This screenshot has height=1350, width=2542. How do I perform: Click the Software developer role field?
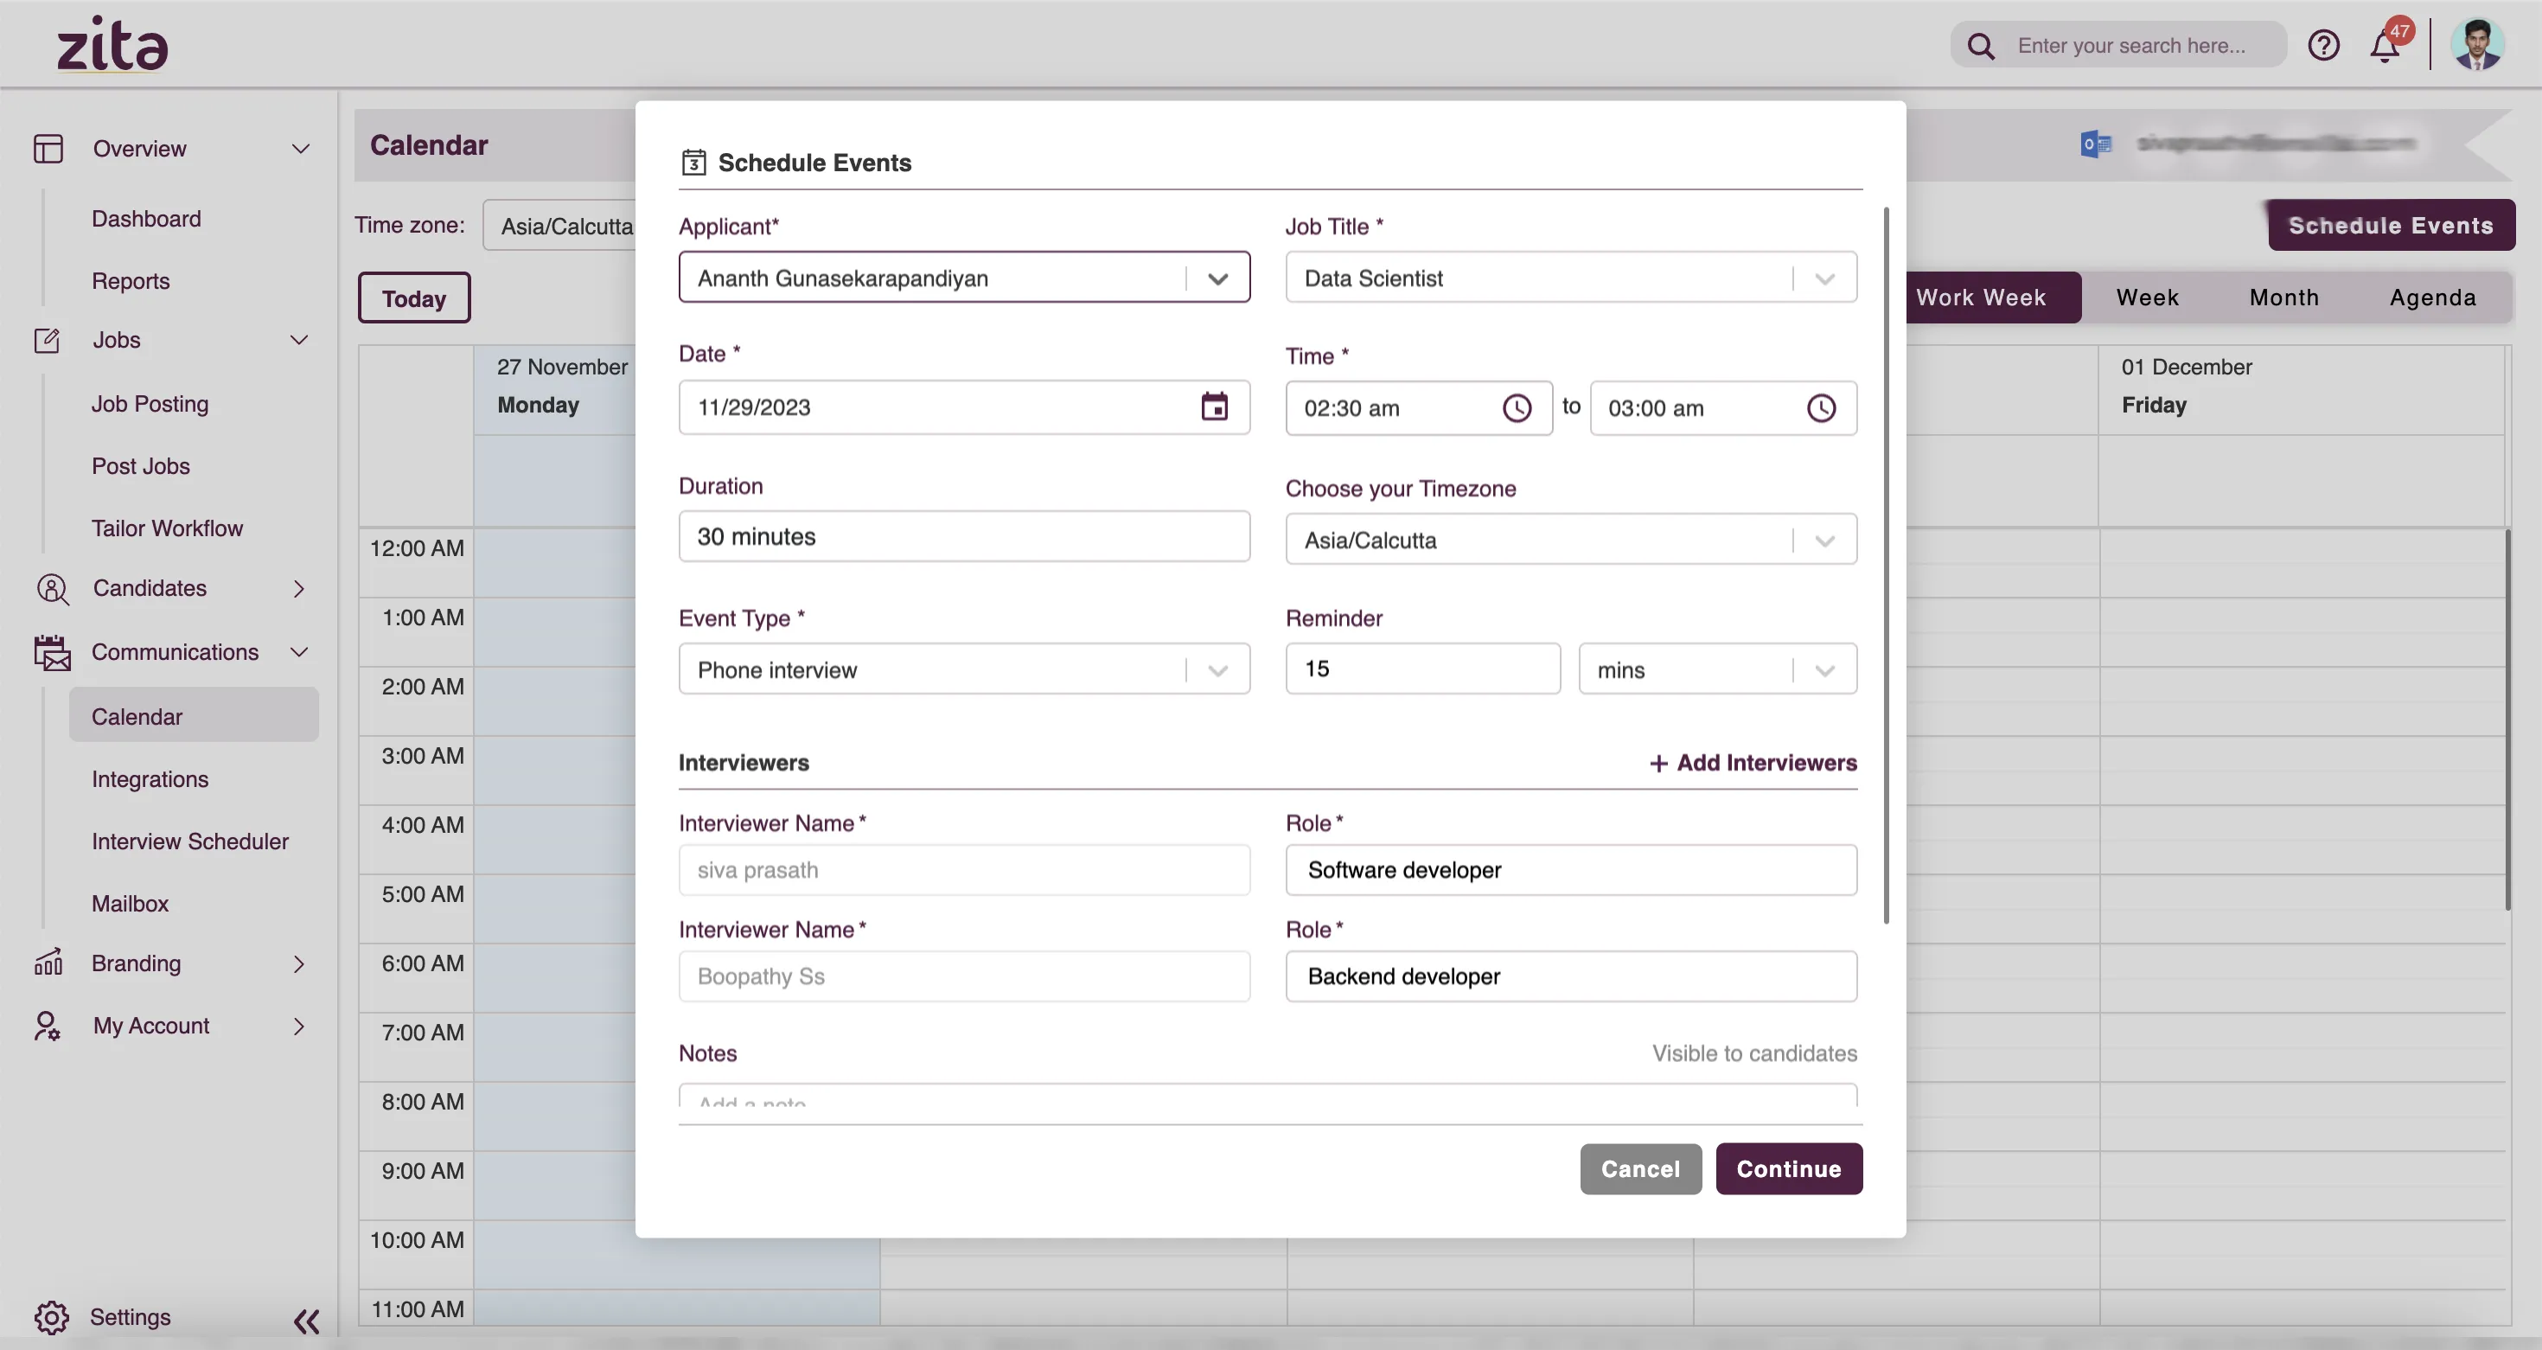(x=1571, y=869)
